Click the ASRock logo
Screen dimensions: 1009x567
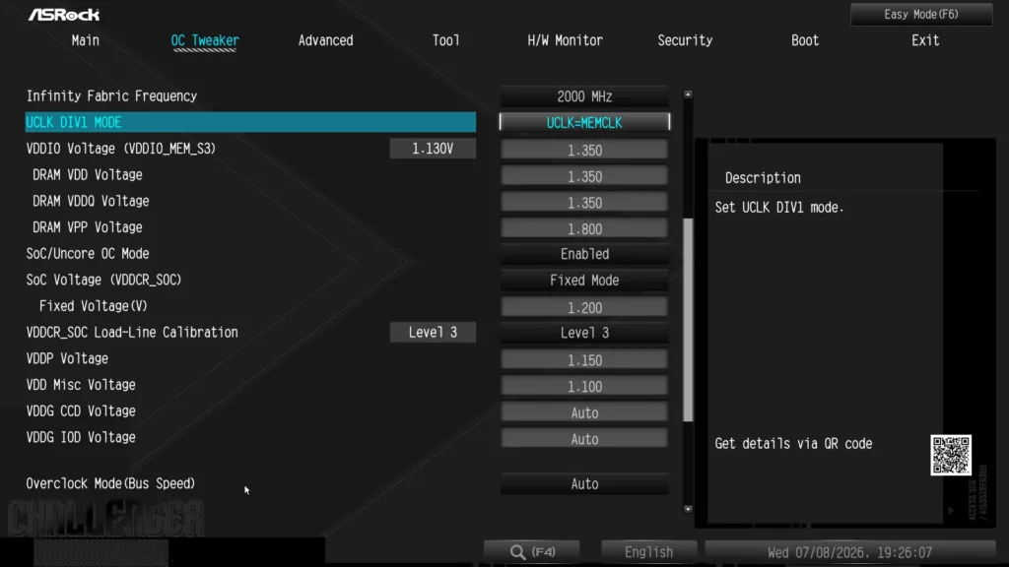click(64, 14)
